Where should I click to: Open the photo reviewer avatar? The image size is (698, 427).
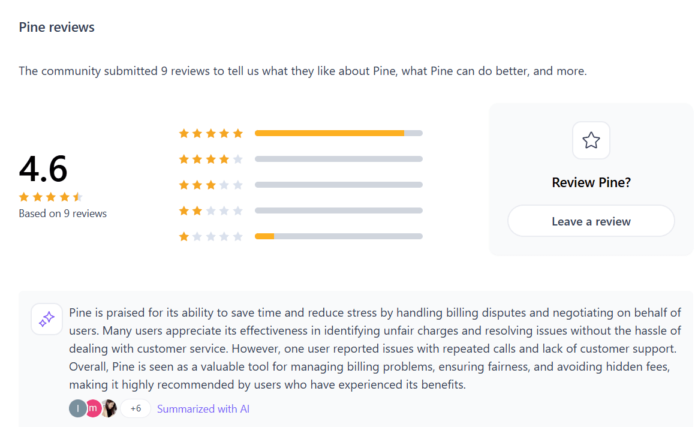tap(109, 408)
